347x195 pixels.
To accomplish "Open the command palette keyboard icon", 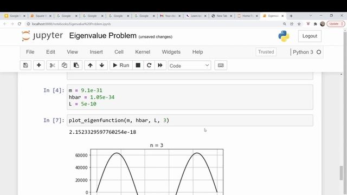I will [x=221, y=65].
